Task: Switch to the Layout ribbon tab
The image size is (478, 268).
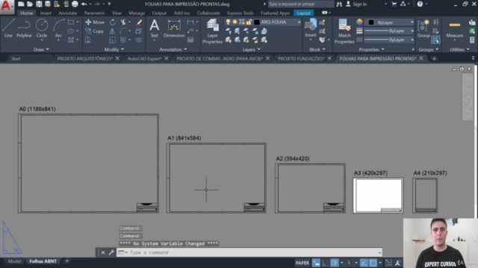Action: tap(304, 13)
